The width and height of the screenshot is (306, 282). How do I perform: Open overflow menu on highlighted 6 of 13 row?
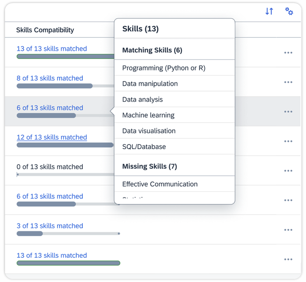pyautogui.click(x=288, y=112)
